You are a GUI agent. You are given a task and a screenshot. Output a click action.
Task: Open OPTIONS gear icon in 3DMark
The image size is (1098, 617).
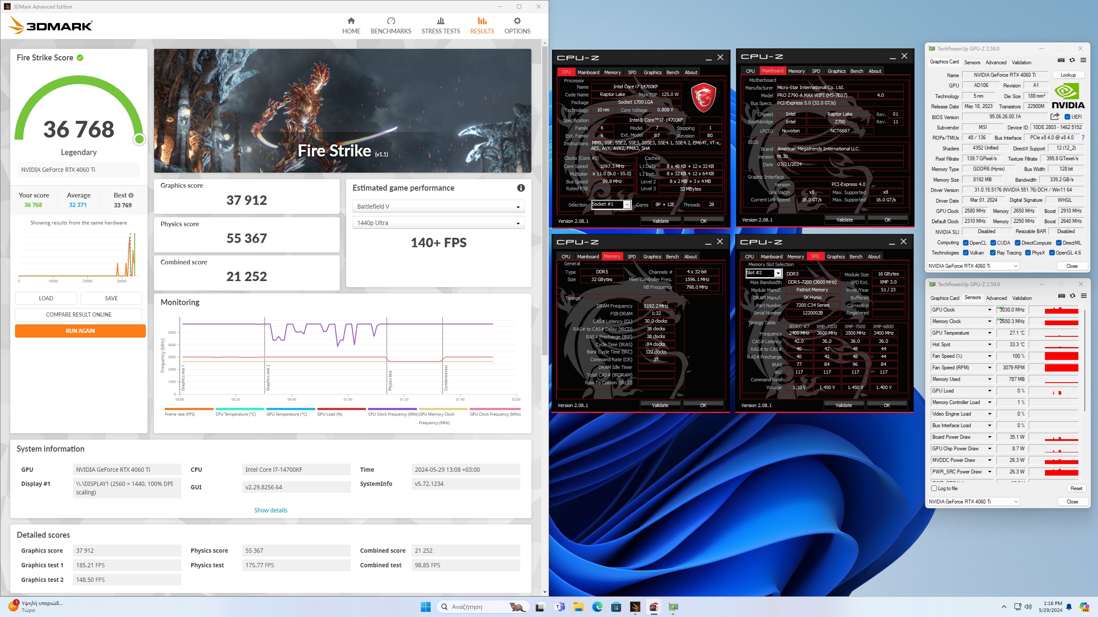[x=517, y=21]
